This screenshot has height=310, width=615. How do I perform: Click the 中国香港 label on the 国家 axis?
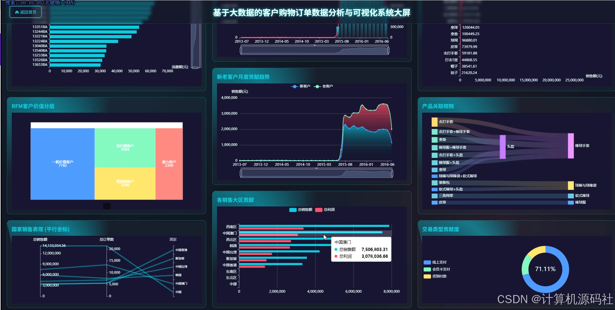181,250
